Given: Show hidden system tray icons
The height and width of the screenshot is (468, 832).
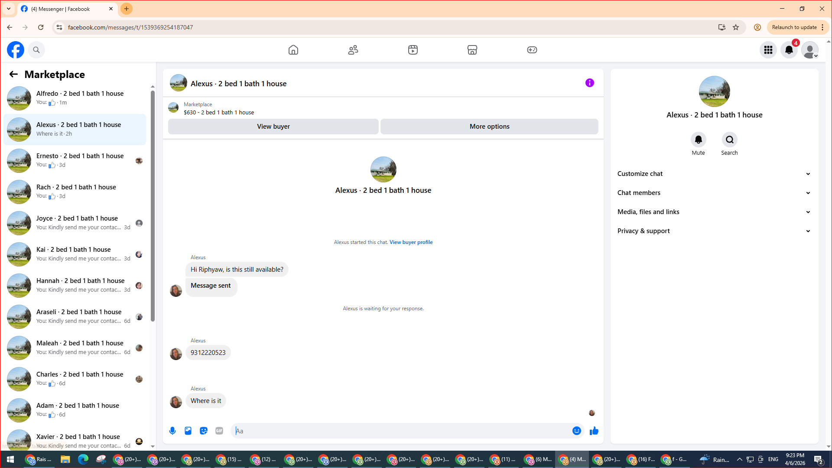Looking at the screenshot, I should 740,459.
